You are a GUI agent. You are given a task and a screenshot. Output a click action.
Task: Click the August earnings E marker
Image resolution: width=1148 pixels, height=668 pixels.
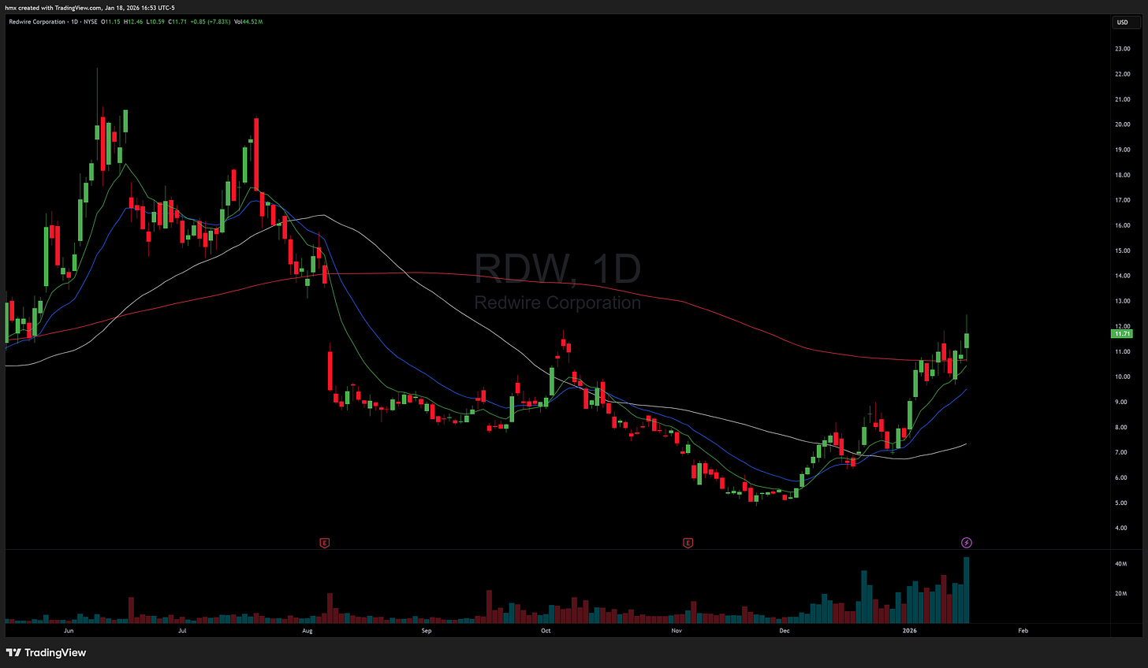(x=324, y=543)
